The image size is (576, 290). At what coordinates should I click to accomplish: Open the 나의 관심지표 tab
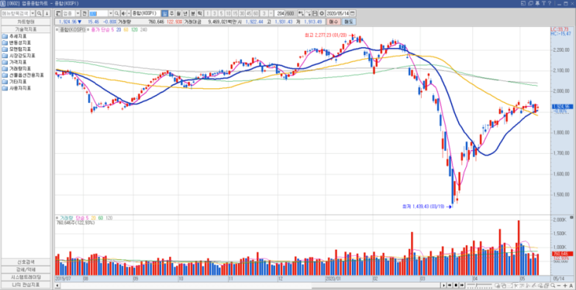pos(26,285)
